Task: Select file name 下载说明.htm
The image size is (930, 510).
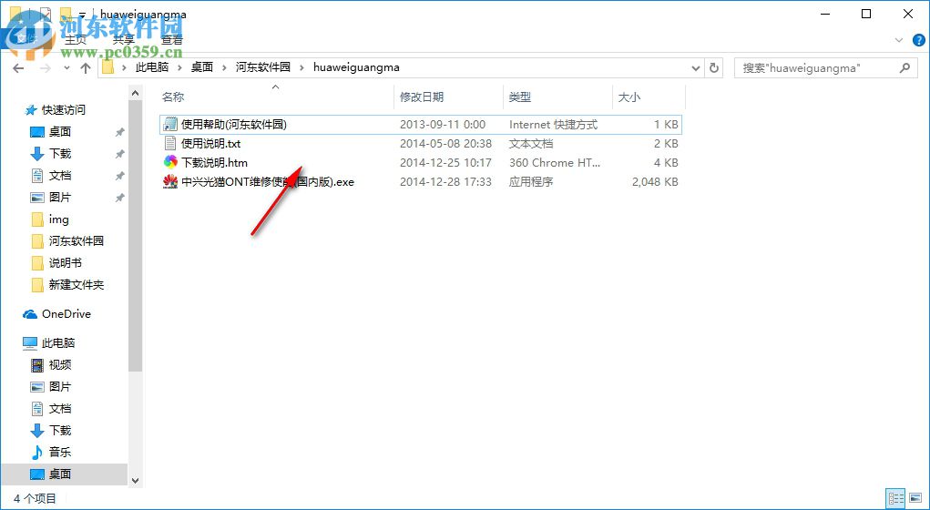Action: click(214, 162)
